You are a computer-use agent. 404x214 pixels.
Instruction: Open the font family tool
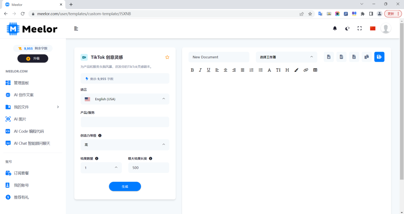coord(269,70)
